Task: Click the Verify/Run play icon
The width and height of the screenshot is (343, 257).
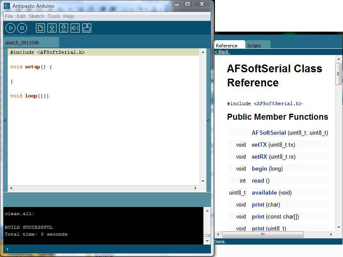Action: [10, 28]
